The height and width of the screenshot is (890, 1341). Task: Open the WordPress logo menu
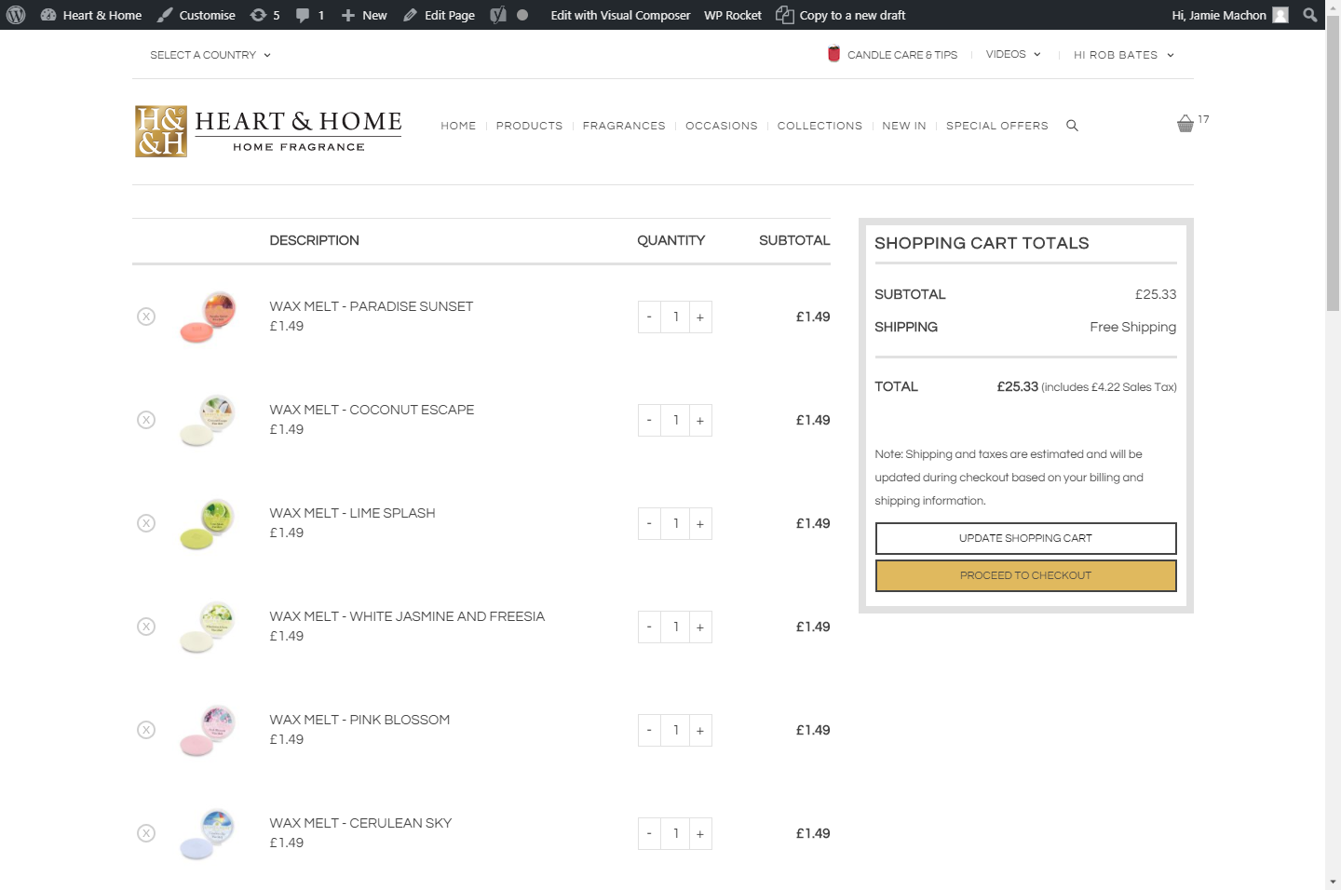pyautogui.click(x=15, y=15)
